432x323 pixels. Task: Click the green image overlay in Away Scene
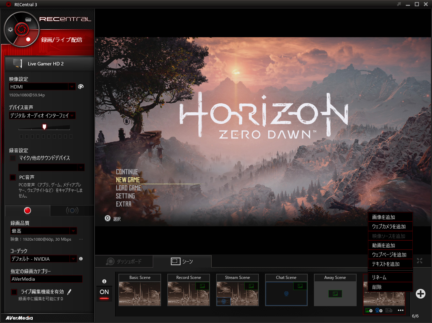click(x=335, y=294)
